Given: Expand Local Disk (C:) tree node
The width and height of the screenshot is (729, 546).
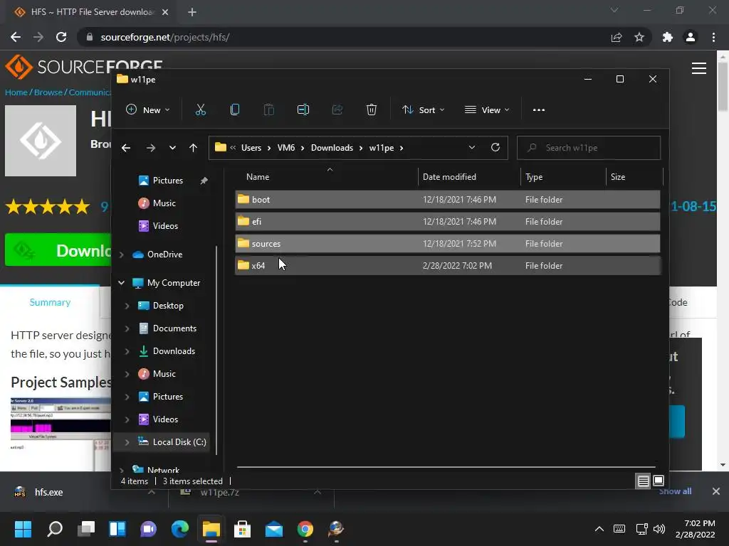Looking at the screenshot, I should pos(127,442).
